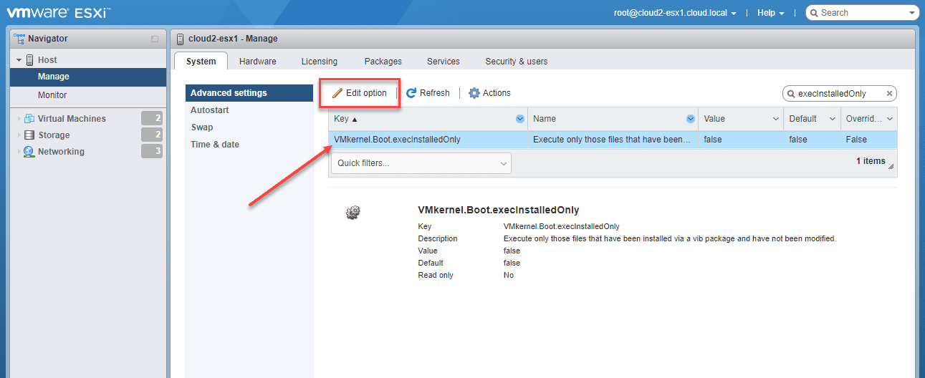Click the Storage icon in the Navigator
This screenshot has width=925, height=378.
tap(29, 135)
